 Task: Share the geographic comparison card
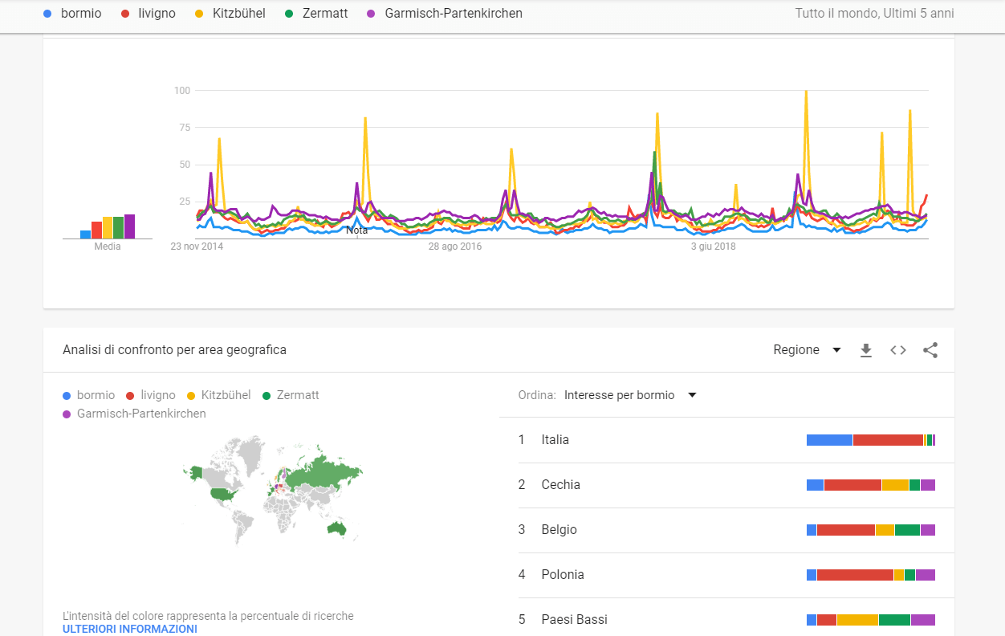[930, 350]
